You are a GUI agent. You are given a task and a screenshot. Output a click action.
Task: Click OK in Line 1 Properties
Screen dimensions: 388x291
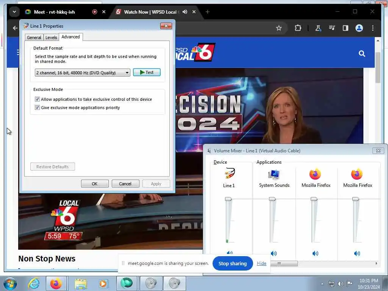95,184
